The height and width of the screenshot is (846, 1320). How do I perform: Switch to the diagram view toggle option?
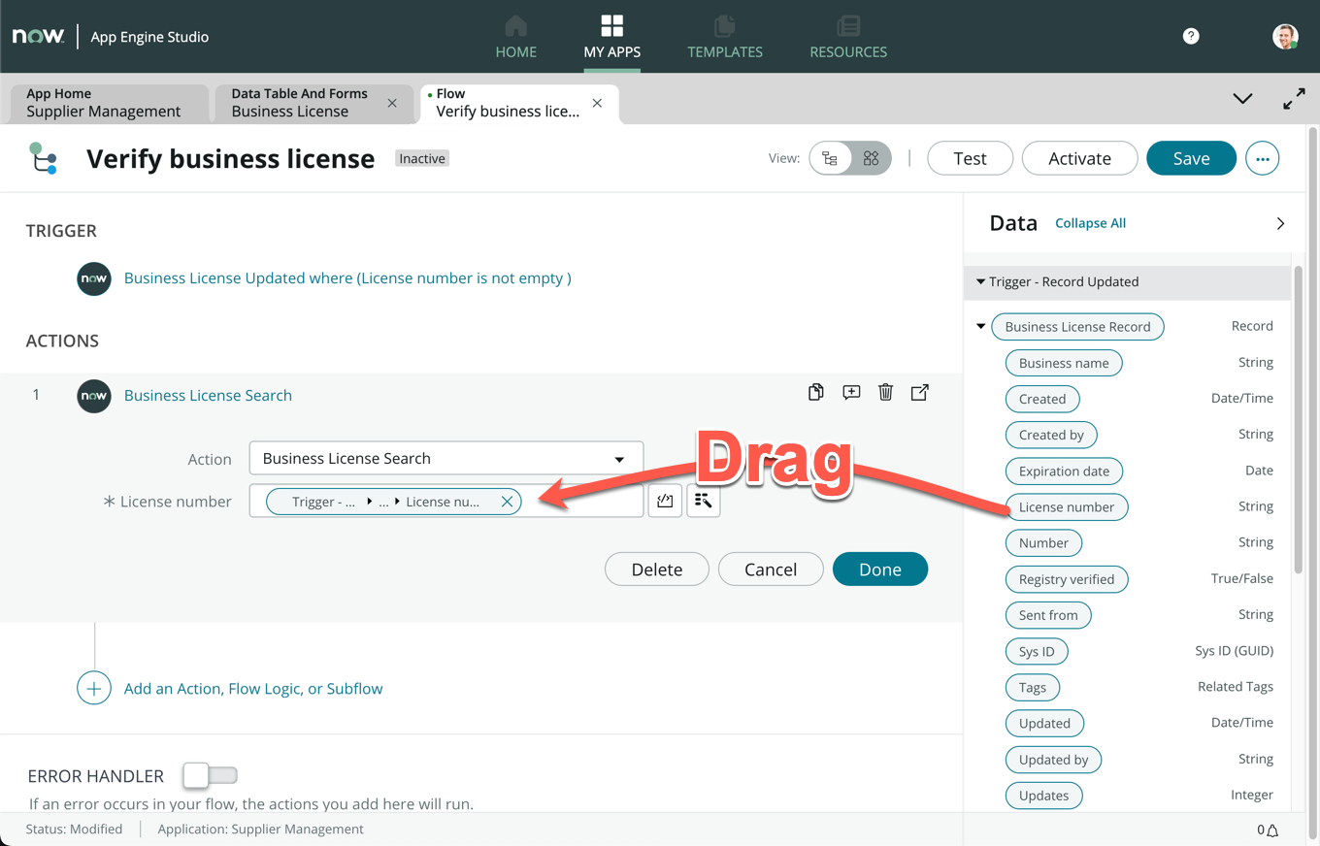tap(871, 158)
